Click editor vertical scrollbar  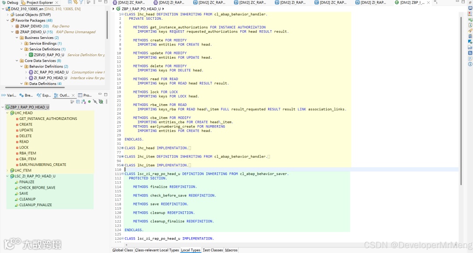coord(461,101)
